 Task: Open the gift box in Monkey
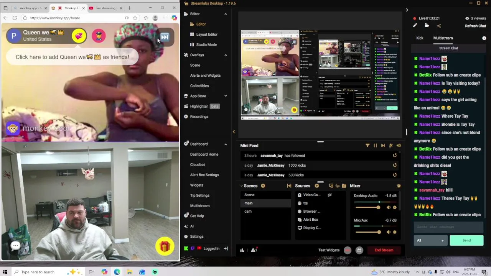point(165,246)
